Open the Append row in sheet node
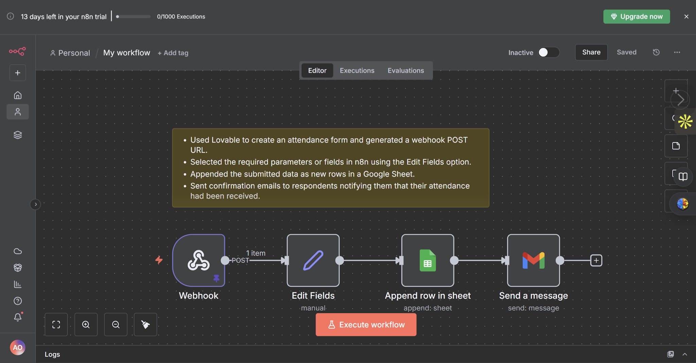This screenshot has height=363, width=696. click(x=428, y=260)
